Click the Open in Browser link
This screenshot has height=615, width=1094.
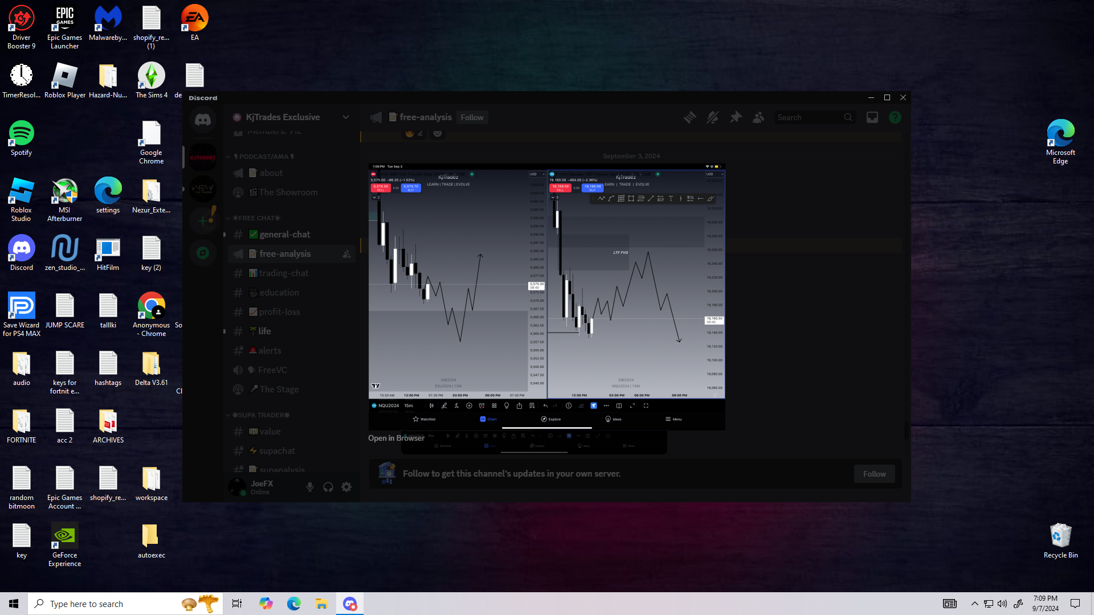396,438
